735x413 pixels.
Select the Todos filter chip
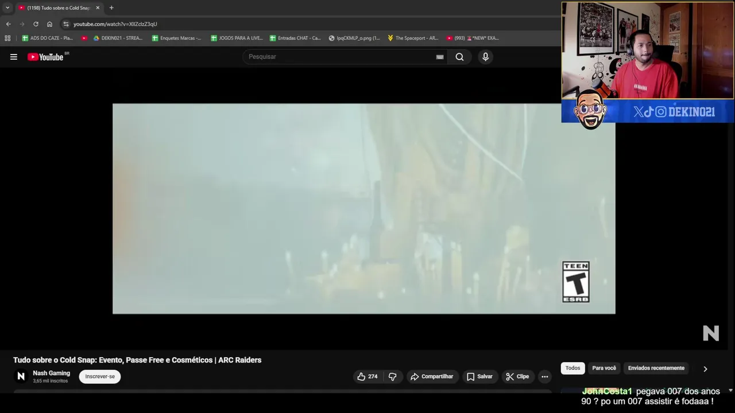tap(572, 368)
